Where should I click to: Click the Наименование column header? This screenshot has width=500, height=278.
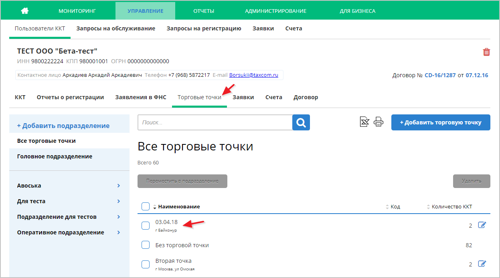click(x=179, y=207)
